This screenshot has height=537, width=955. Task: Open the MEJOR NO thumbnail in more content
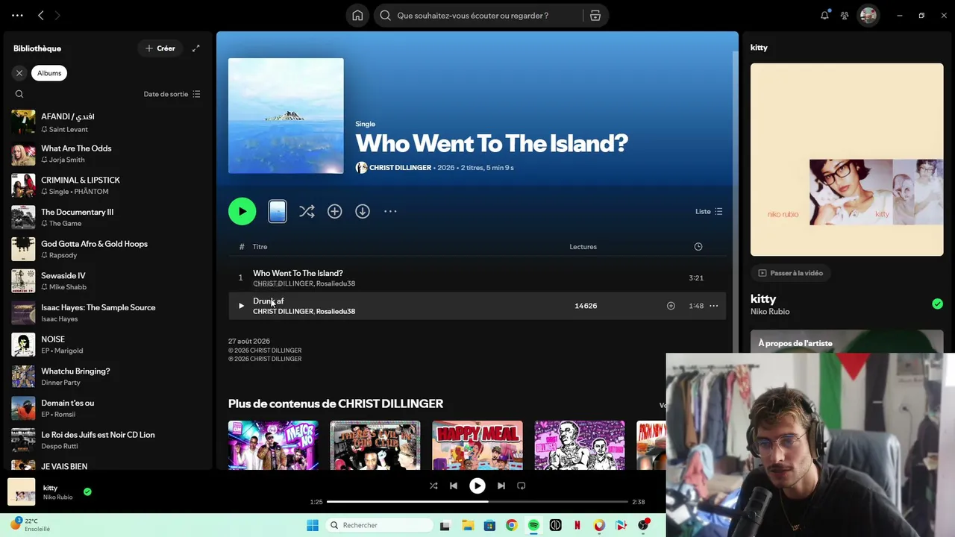273,445
